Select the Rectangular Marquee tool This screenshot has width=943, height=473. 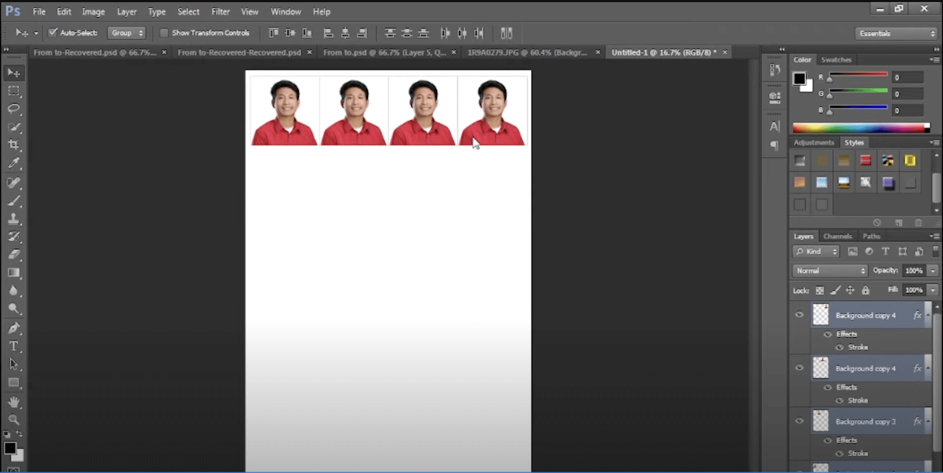coord(14,91)
